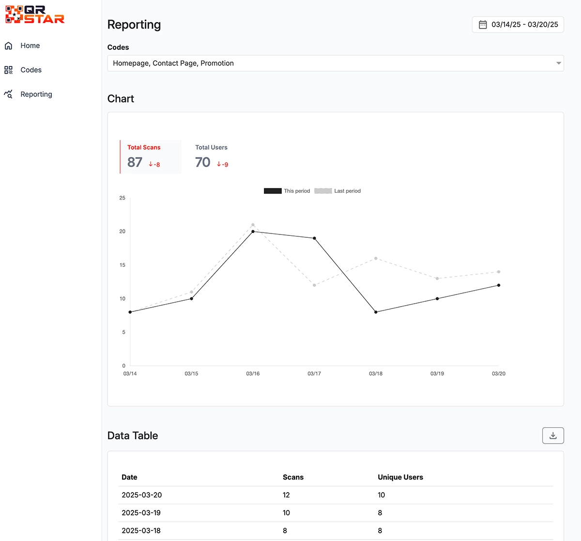The image size is (581, 541).
Task: Toggle the Total Scans metric card
Action: tap(150, 156)
